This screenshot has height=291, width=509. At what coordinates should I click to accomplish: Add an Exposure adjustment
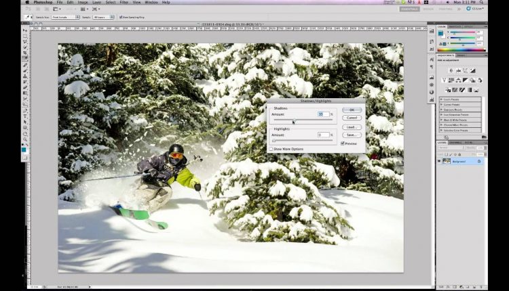pyautogui.click(x=472, y=70)
